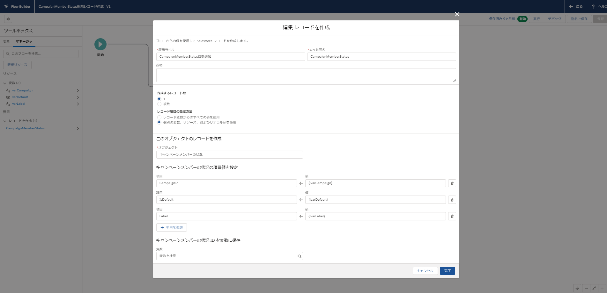607x293 pixels.
Task: Collapse the レコードを作成 (1) section
Action: [x=5, y=121]
